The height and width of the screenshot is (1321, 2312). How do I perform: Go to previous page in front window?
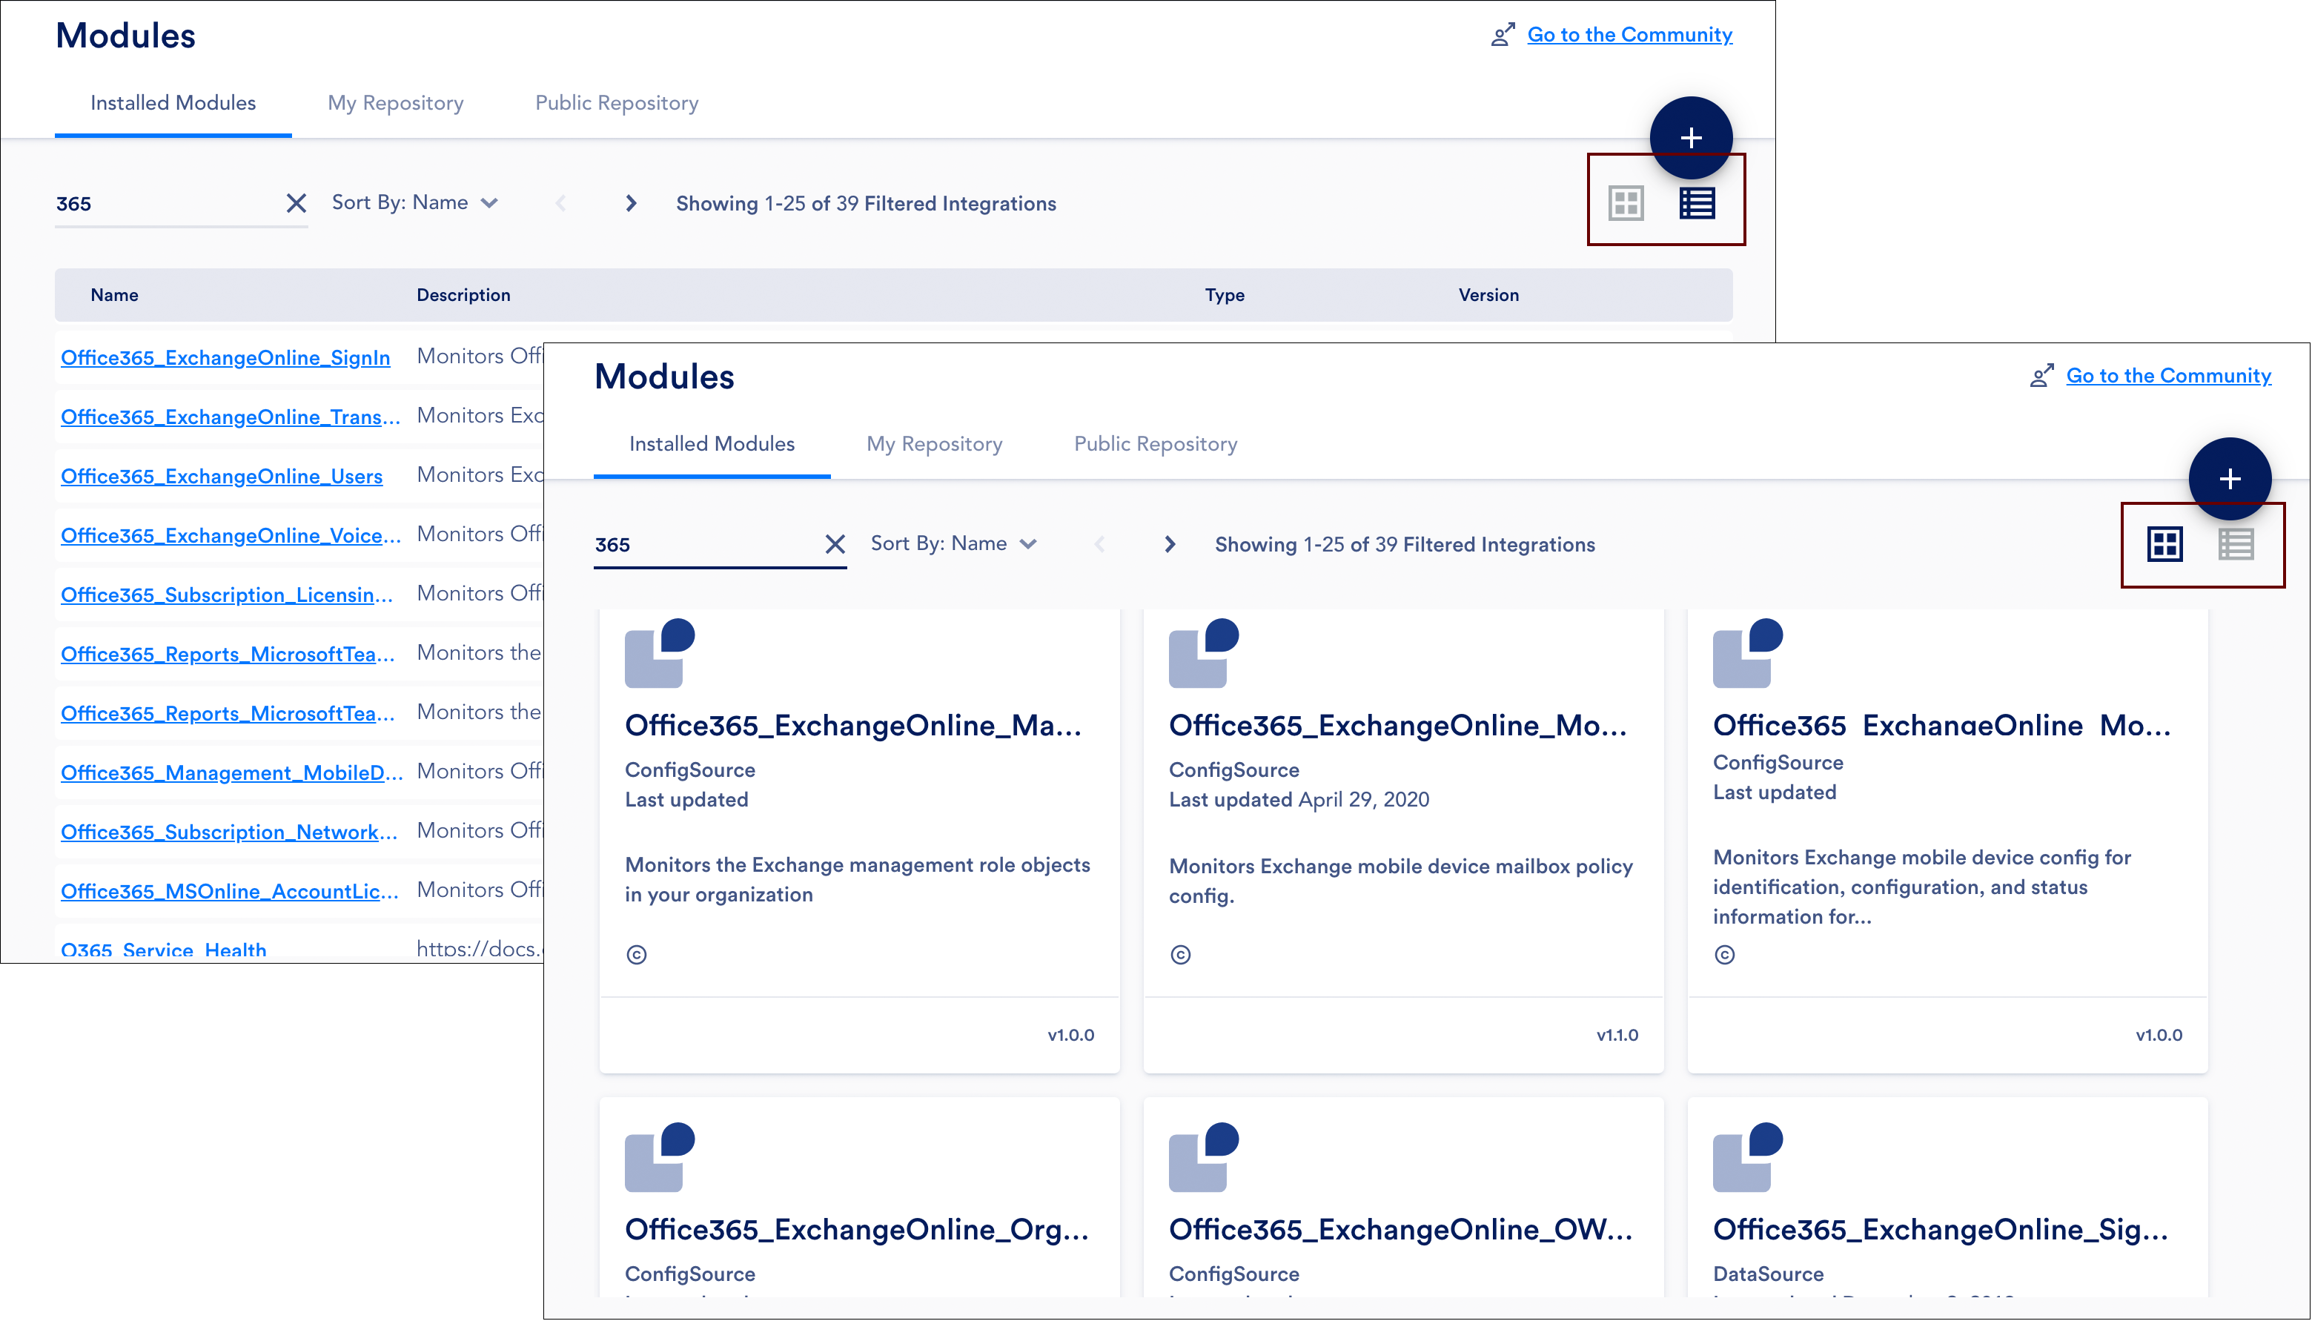(x=1099, y=544)
